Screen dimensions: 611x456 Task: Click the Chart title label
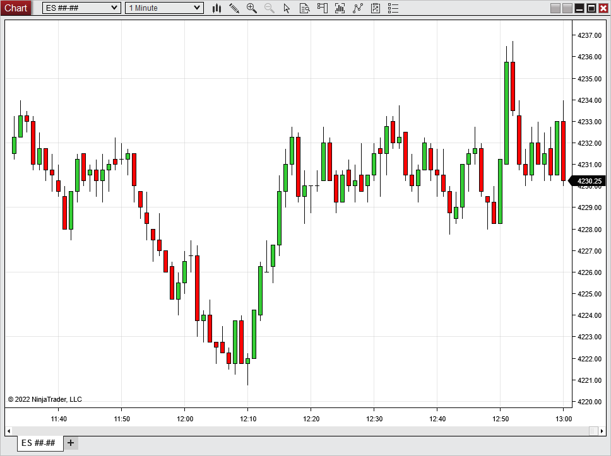pyautogui.click(x=16, y=8)
